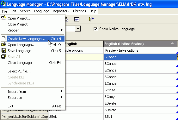Viewport: 178px width, 120px height.
Task: Select the Preview table options cell in United States column
Action: click(x=141, y=50)
